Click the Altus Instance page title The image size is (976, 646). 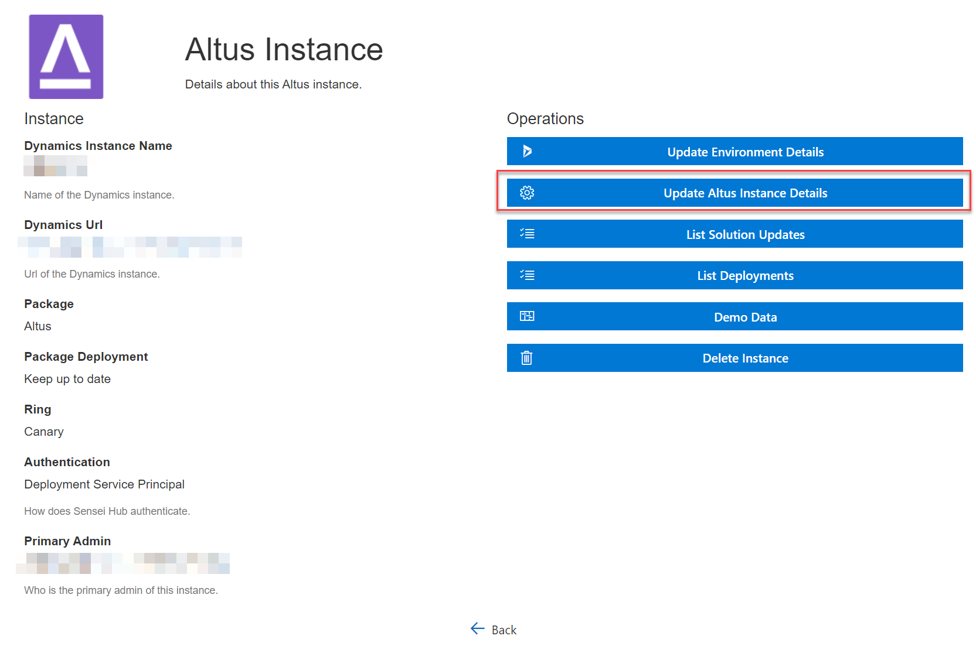[x=284, y=49]
